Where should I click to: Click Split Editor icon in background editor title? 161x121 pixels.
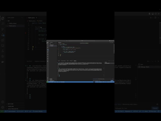tap(155, 18)
